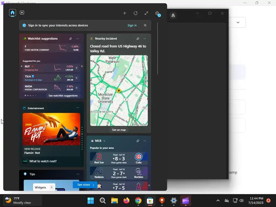Image resolution: width=276 pixels, height=207 pixels.
Task: Open Google Chrome from taskbar
Action: tap(138, 201)
